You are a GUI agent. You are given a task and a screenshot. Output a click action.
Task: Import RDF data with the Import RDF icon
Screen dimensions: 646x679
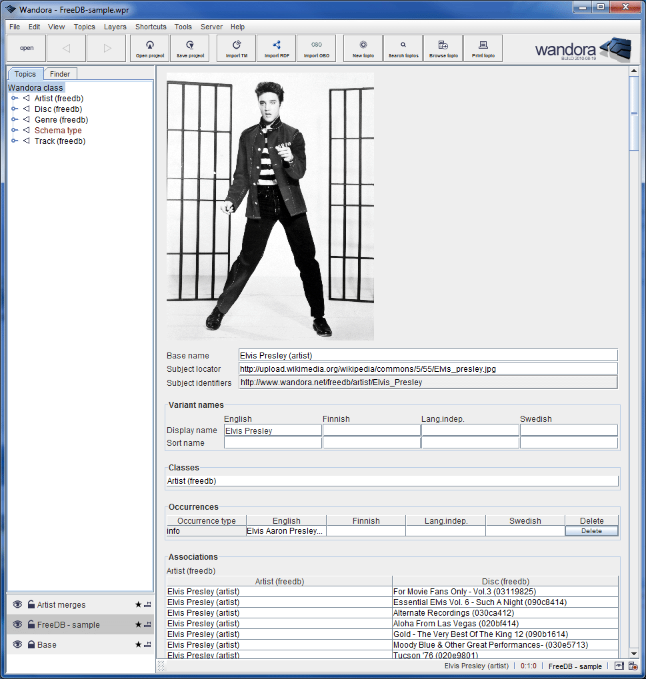tap(276, 48)
